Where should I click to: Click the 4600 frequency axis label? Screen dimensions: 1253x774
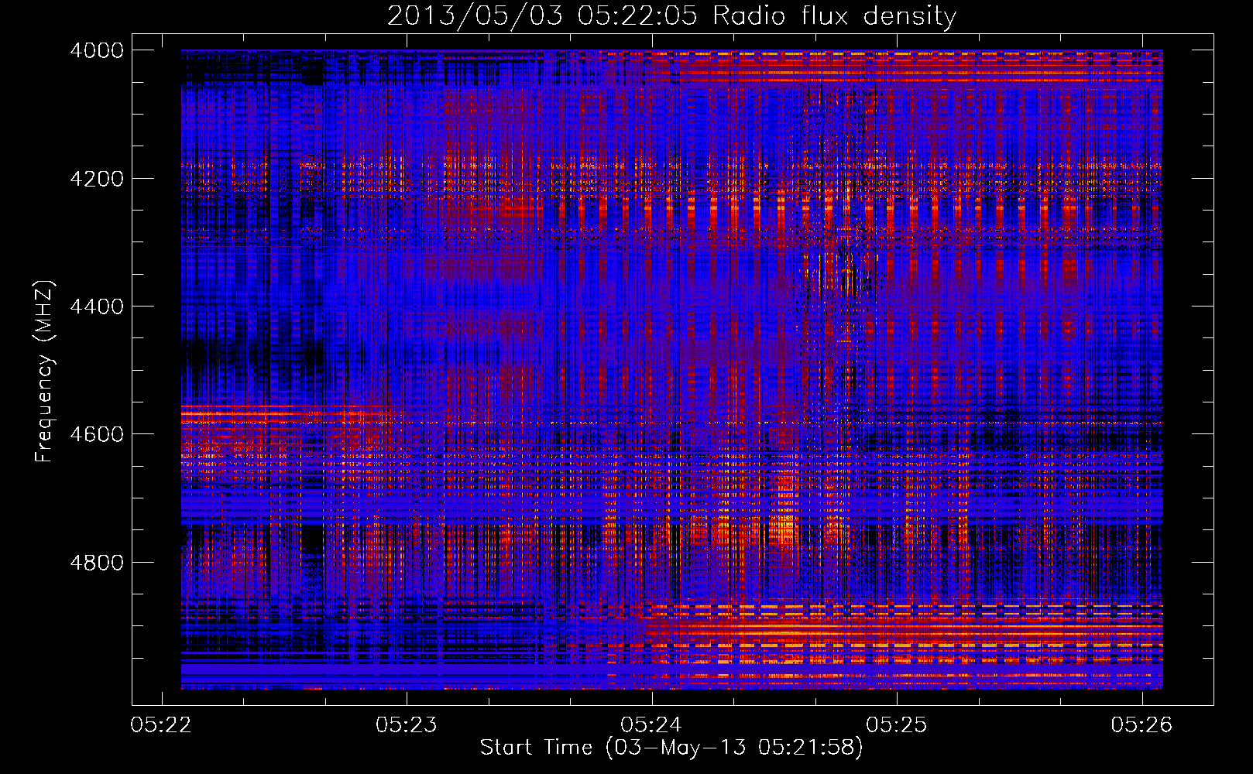(x=97, y=434)
